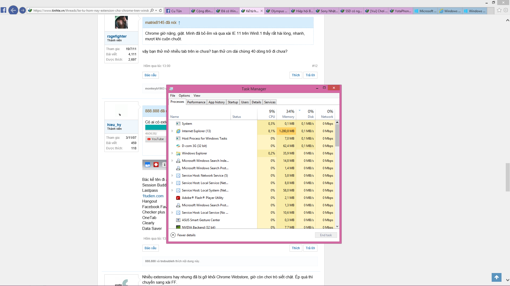The width and height of the screenshot is (510, 286).
Task: Open the browser settings gear icon
Action: pos(506,10)
